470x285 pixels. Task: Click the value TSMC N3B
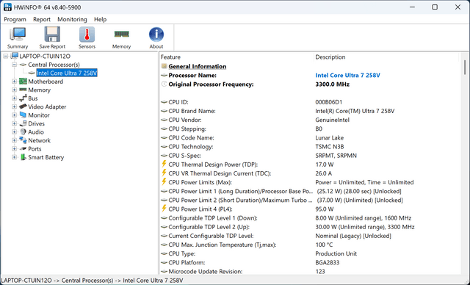coord(330,147)
